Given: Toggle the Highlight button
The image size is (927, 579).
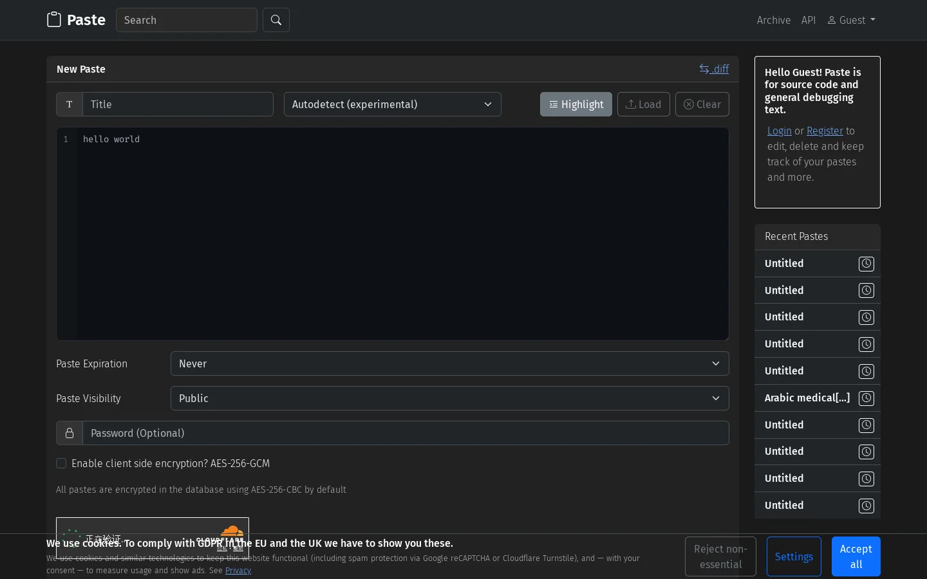Looking at the screenshot, I should coord(576,104).
